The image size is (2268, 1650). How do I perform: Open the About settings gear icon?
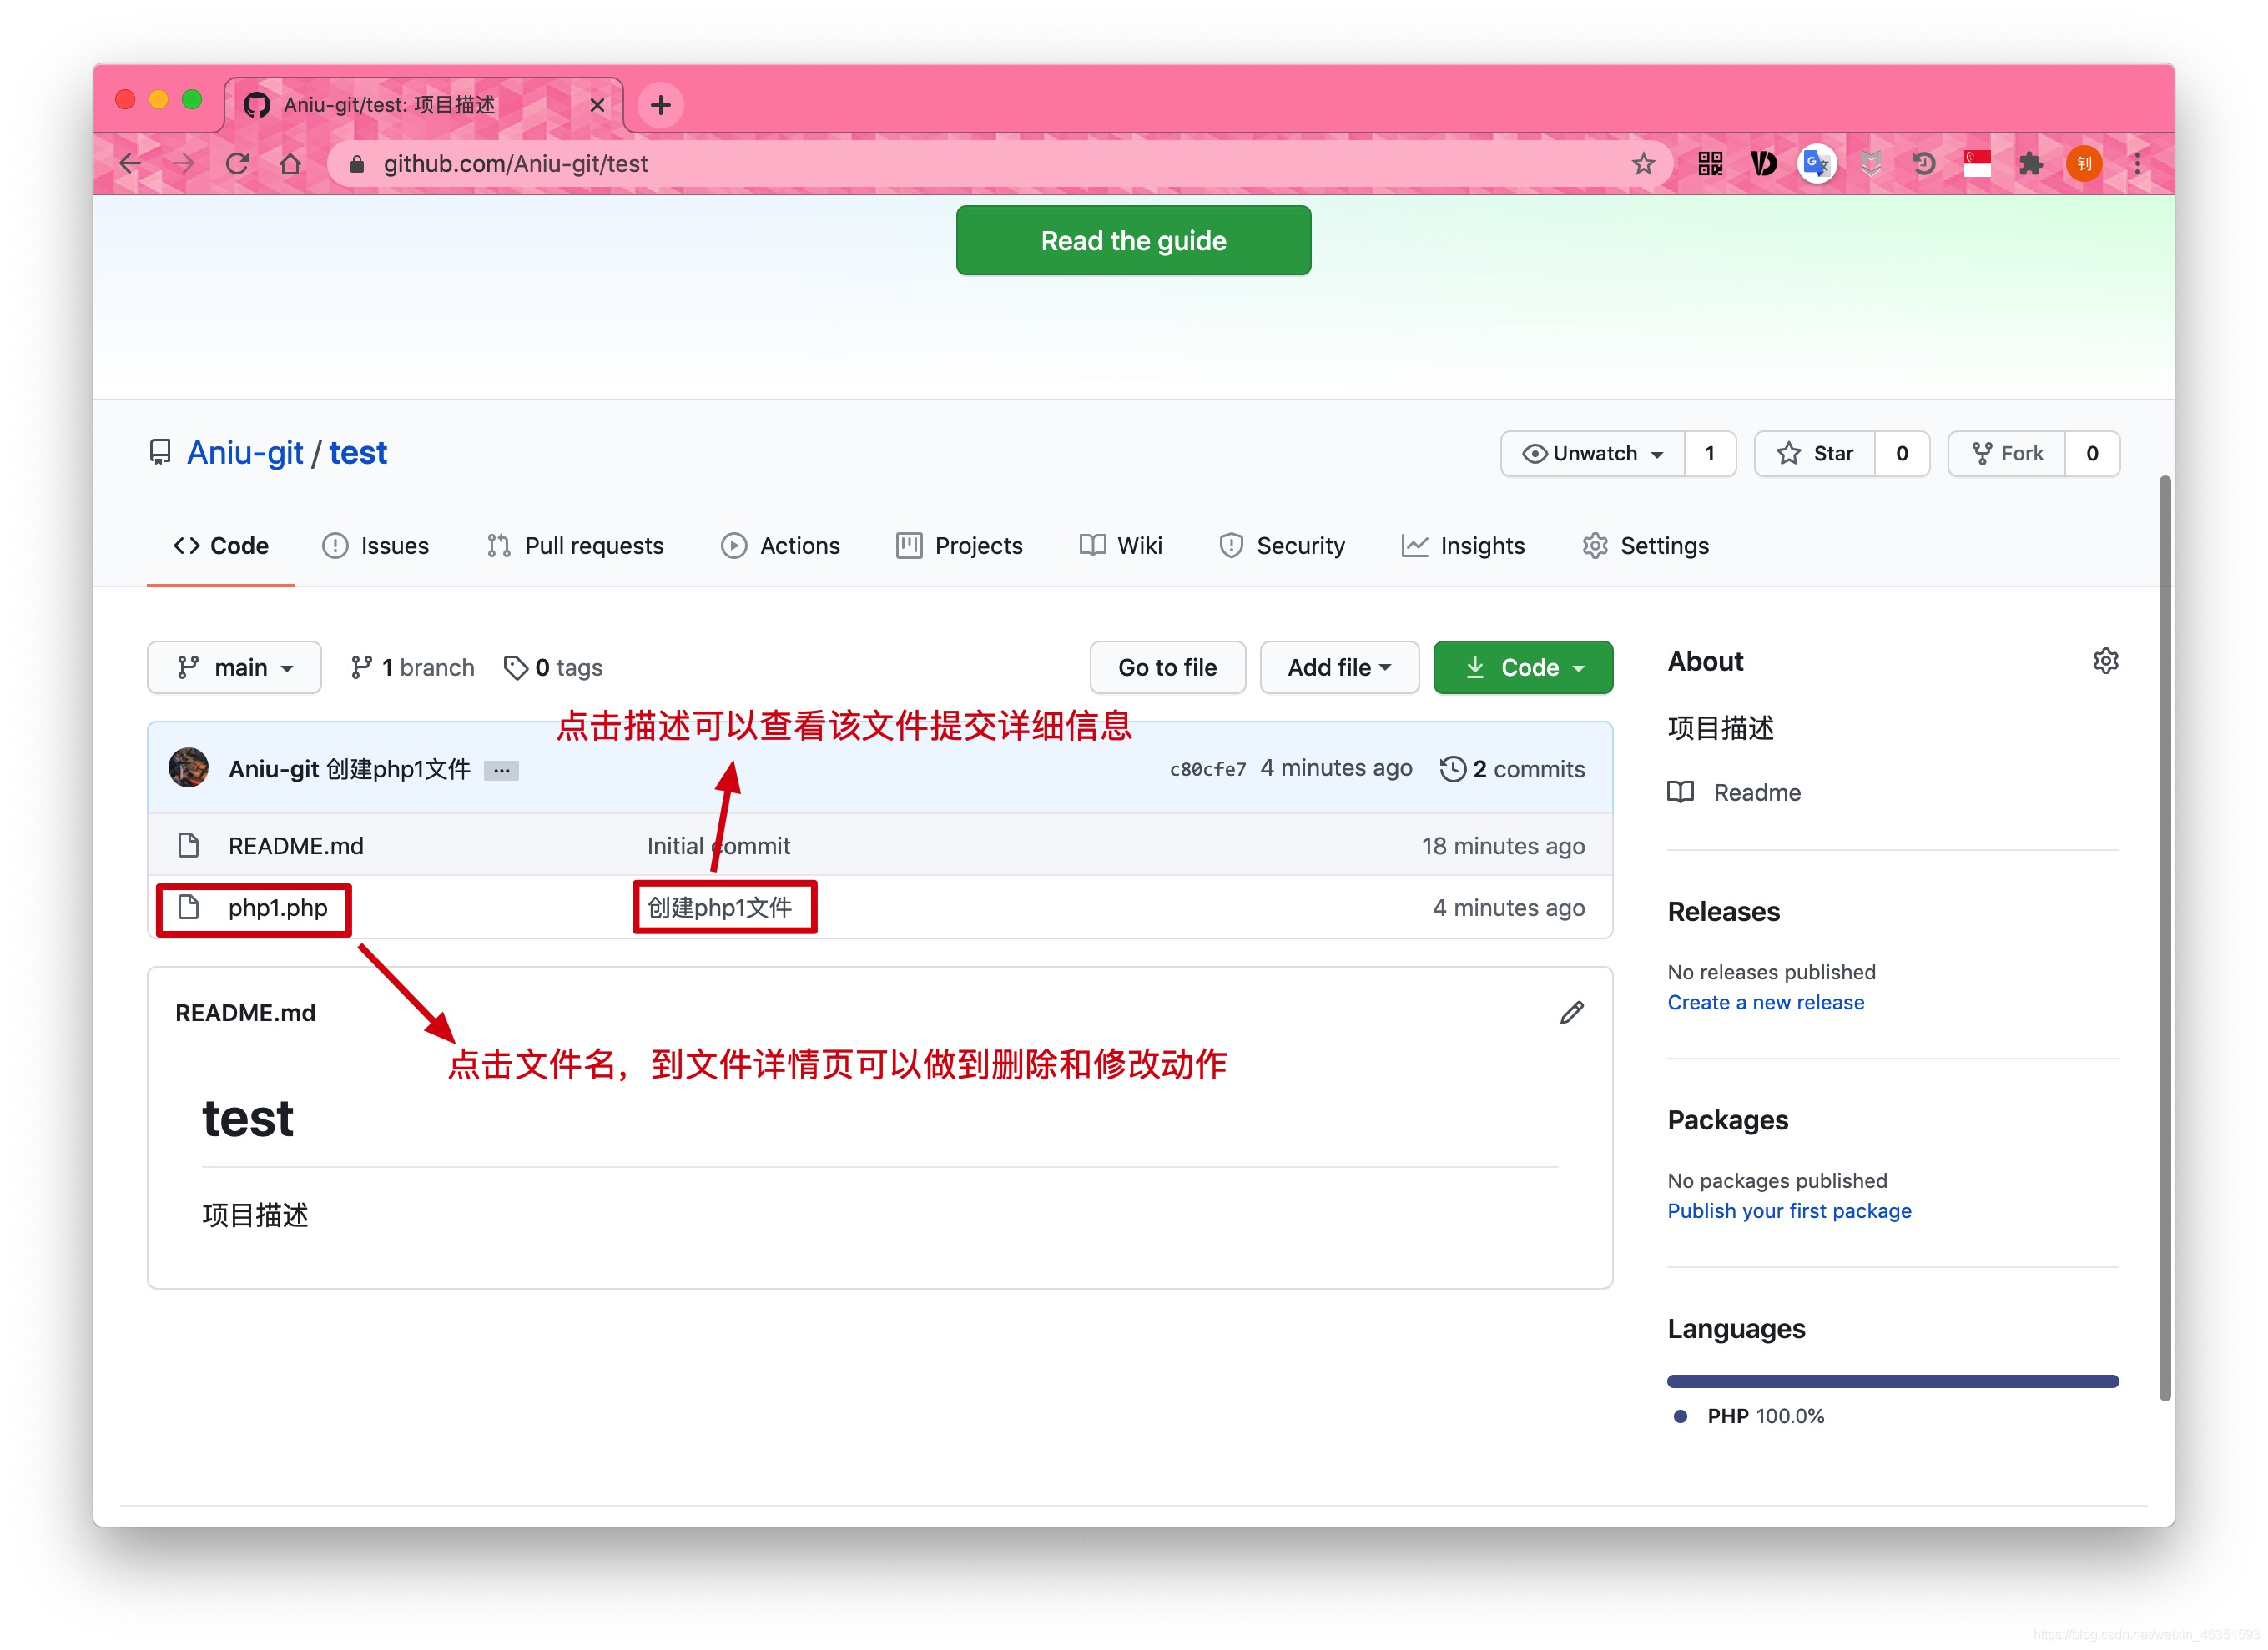tap(2105, 661)
